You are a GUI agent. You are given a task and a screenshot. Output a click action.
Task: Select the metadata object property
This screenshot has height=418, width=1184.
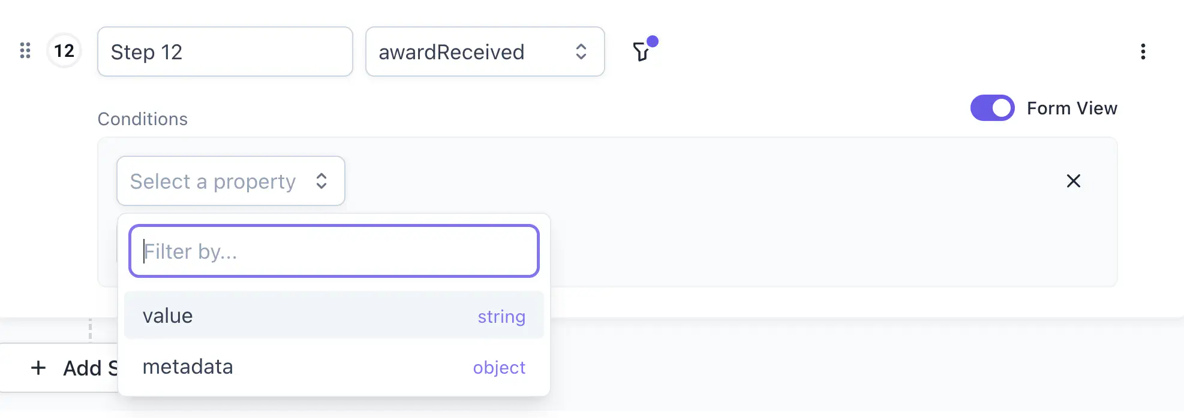coord(334,367)
